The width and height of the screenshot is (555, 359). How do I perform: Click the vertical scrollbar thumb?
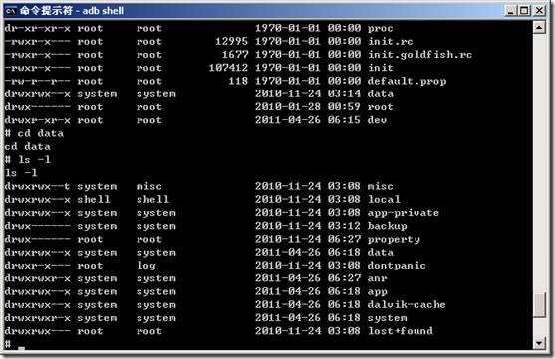click(539, 305)
